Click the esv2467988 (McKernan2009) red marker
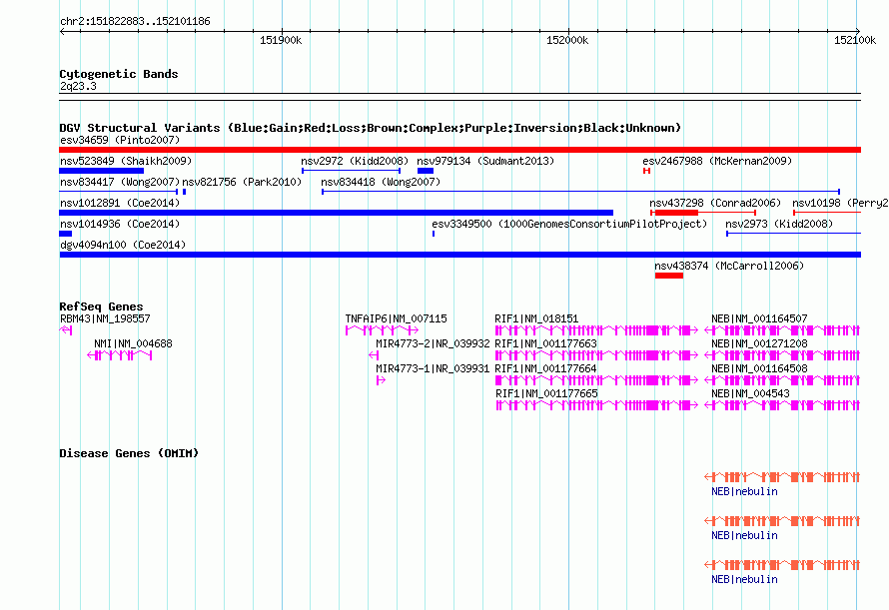889x610 pixels. point(646,171)
